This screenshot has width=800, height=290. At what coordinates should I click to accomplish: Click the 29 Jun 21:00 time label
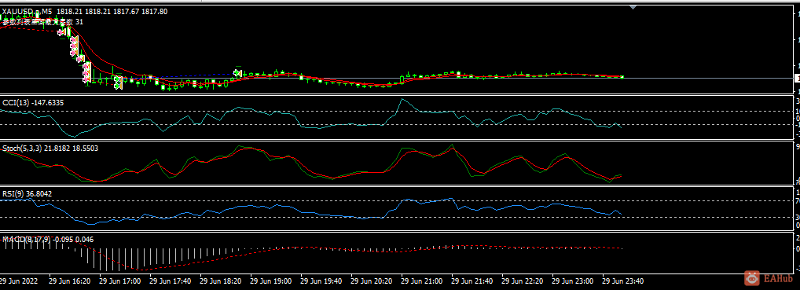pyautogui.click(x=421, y=281)
